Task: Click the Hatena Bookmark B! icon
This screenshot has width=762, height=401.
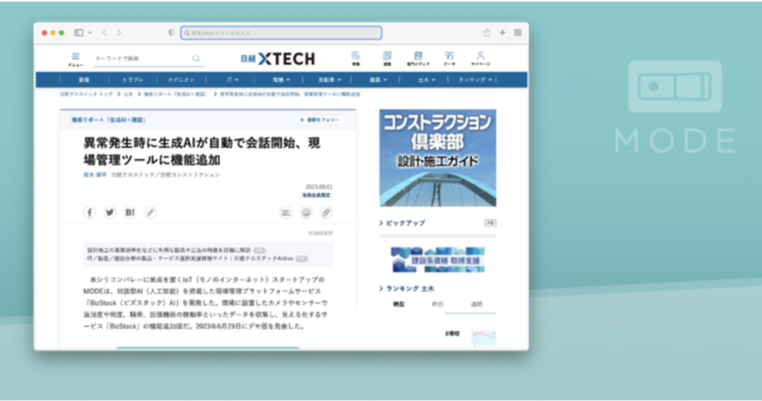Action: click(130, 212)
